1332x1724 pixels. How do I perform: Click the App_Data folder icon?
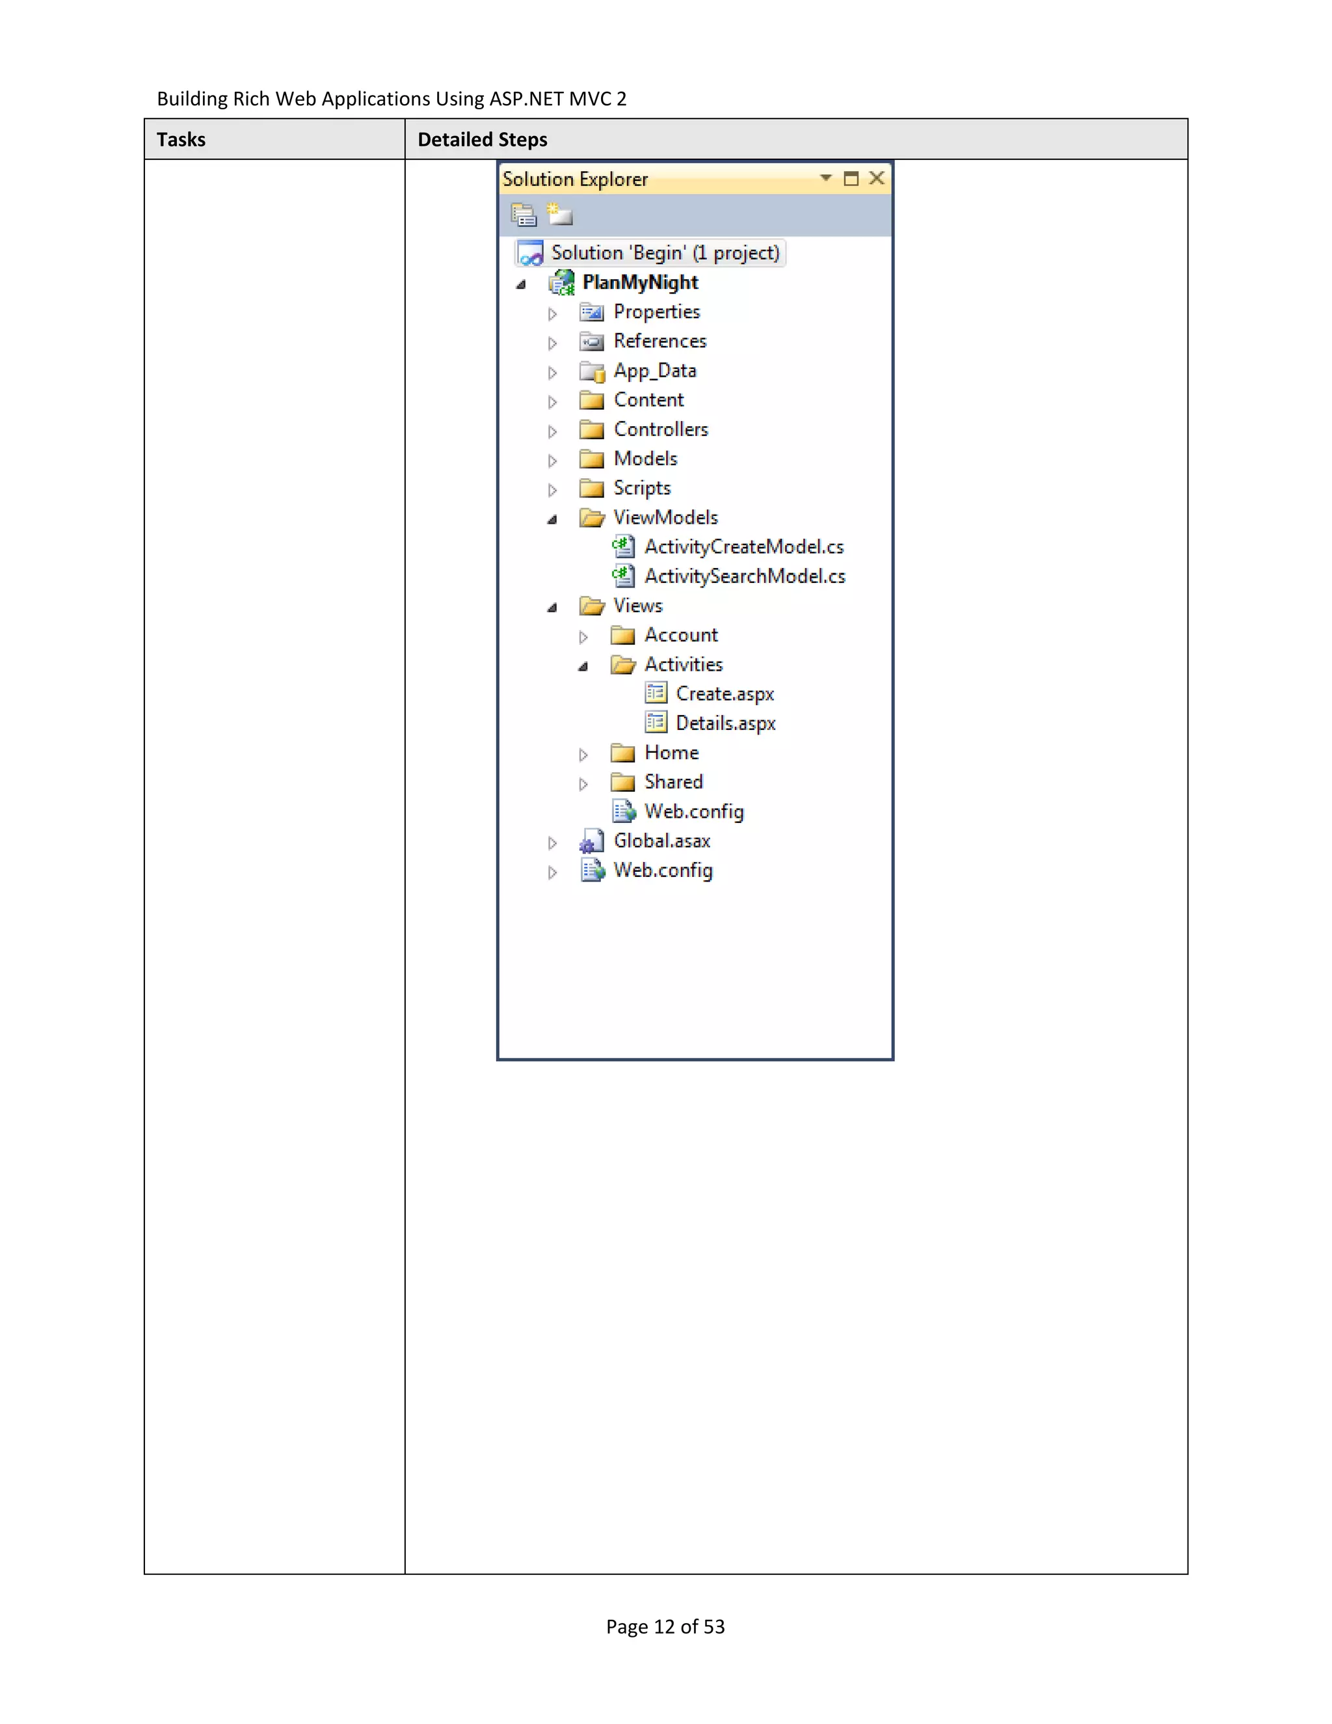592,371
